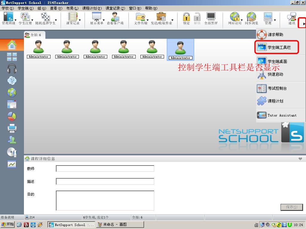Open the 展示菜单 dropdown arrow

[x=104, y=20]
